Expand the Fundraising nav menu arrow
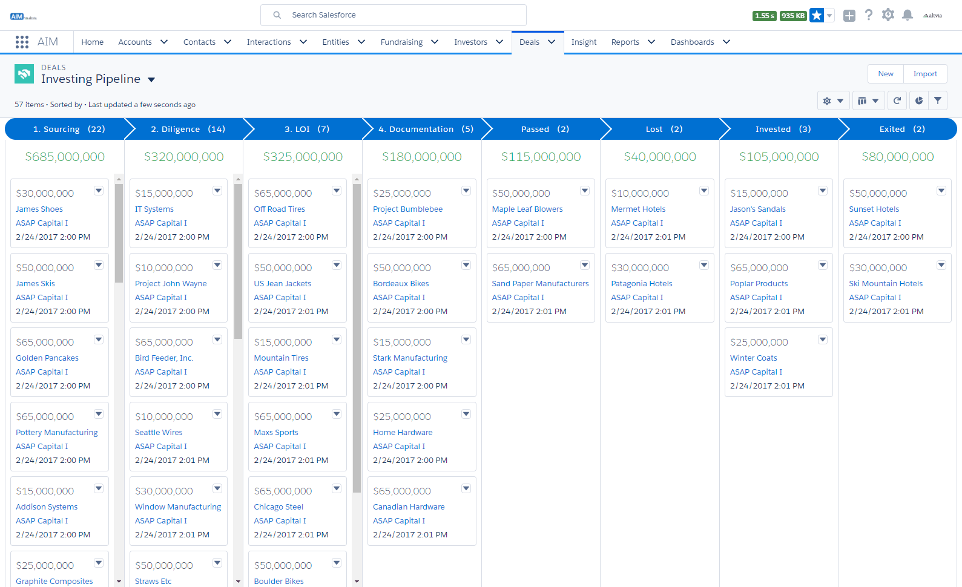Image resolution: width=962 pixels, height=587 pixels. [435, 42]
